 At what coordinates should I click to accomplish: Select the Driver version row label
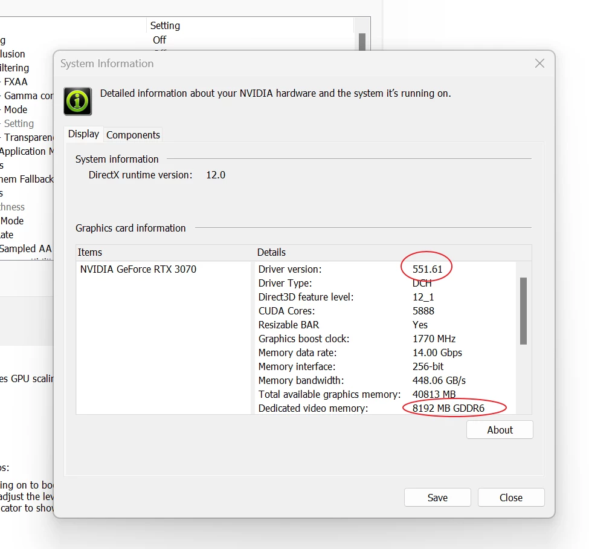pos(289,269)
